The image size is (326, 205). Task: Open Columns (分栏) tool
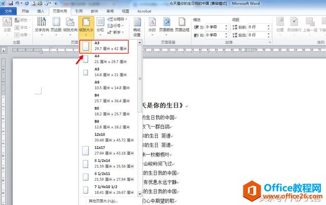(100, 26)
